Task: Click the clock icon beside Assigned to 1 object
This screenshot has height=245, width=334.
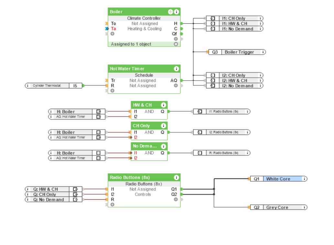Action: point(176,44)
